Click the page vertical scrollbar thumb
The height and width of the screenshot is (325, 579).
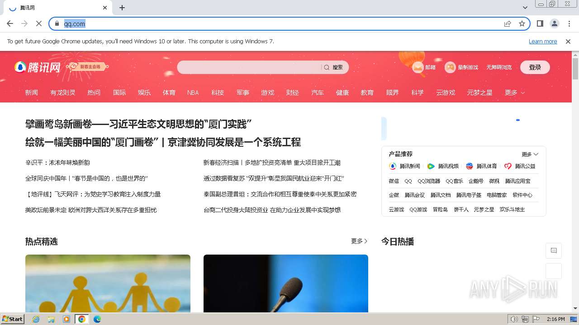(575, 69)
